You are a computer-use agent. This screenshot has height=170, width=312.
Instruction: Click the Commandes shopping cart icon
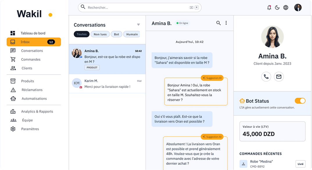13,59
